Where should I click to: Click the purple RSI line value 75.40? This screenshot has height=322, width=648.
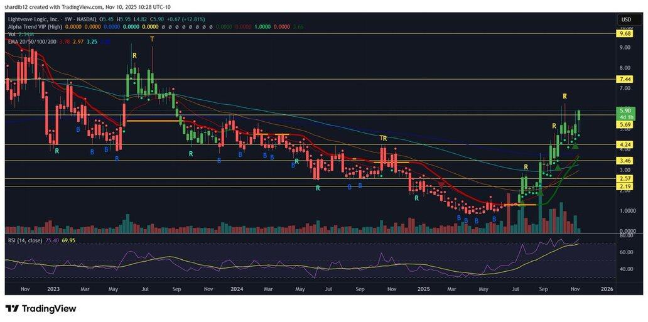pyautogui.click(x=52, y=240)
